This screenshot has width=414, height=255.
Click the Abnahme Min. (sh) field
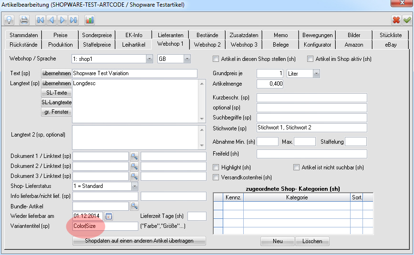(x=268, y=142)
